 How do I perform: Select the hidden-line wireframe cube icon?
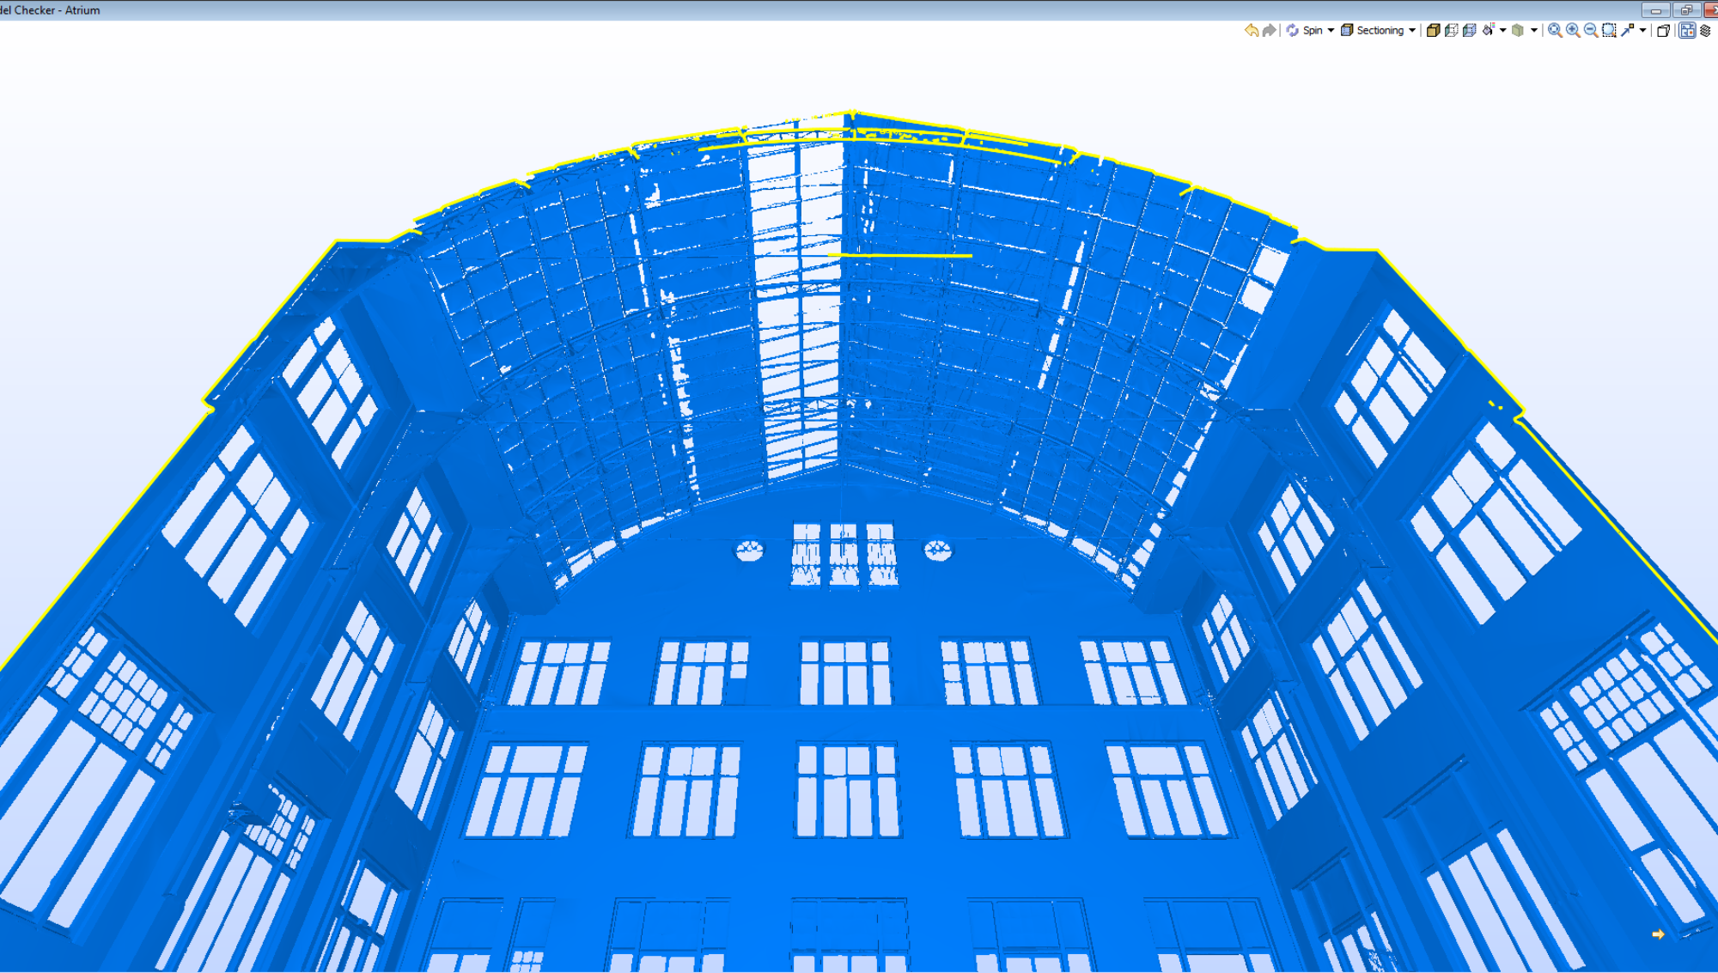(x=1451, y=30)
